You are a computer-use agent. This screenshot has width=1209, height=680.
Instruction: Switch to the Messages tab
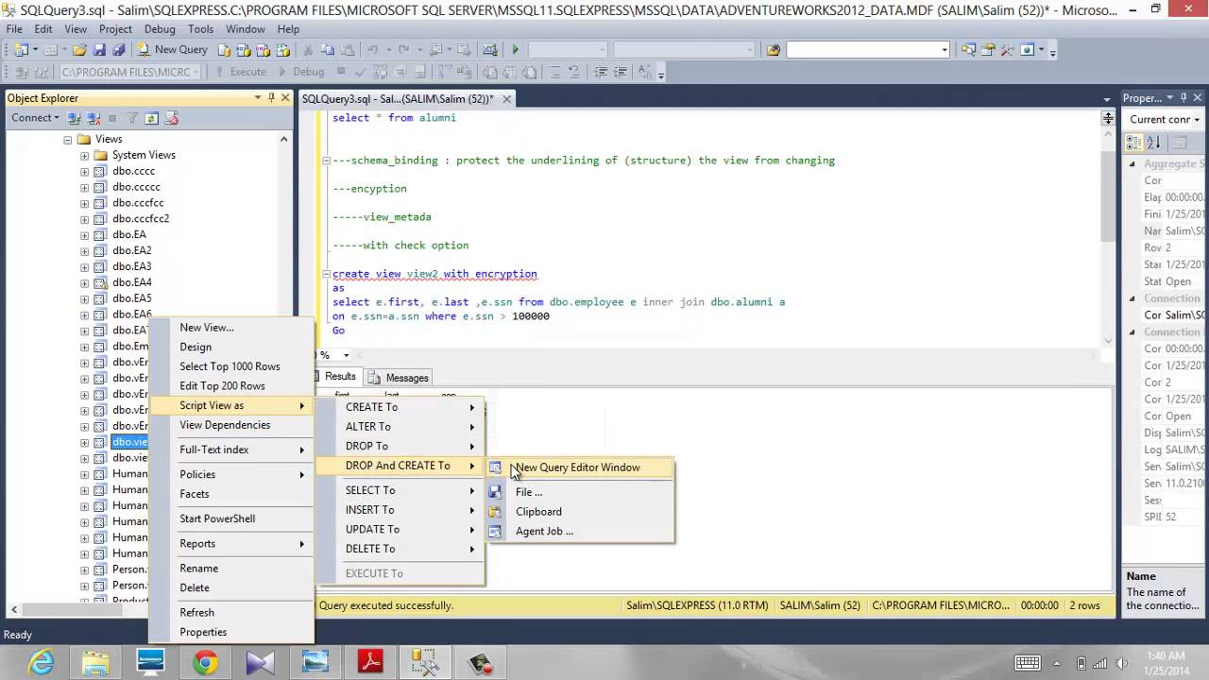click(x=399, y=378)
